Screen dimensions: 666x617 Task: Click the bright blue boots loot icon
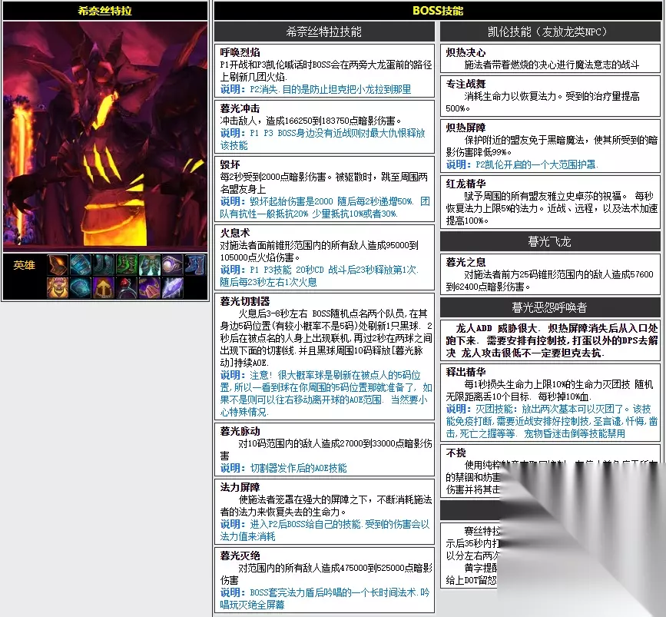[195, 265]
